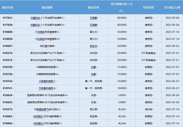Click the date 2023-09-25
This screenshot has height=127, width=183.
pyautogui.click(x=172, y=46)
